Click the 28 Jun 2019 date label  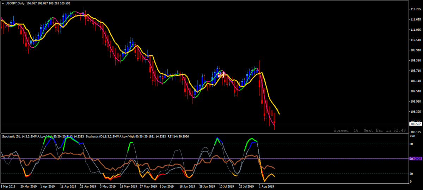tap(207, 186)
